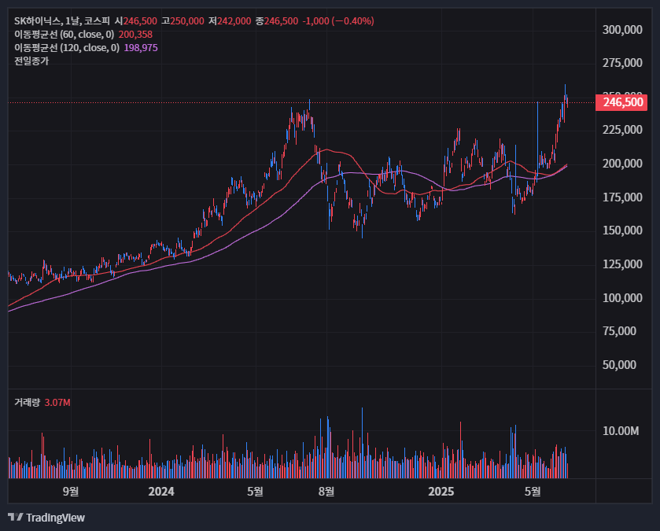The image size is (660, 531).
Task: Click the purple 198,975 moving average value
Action: pos(141,48)
